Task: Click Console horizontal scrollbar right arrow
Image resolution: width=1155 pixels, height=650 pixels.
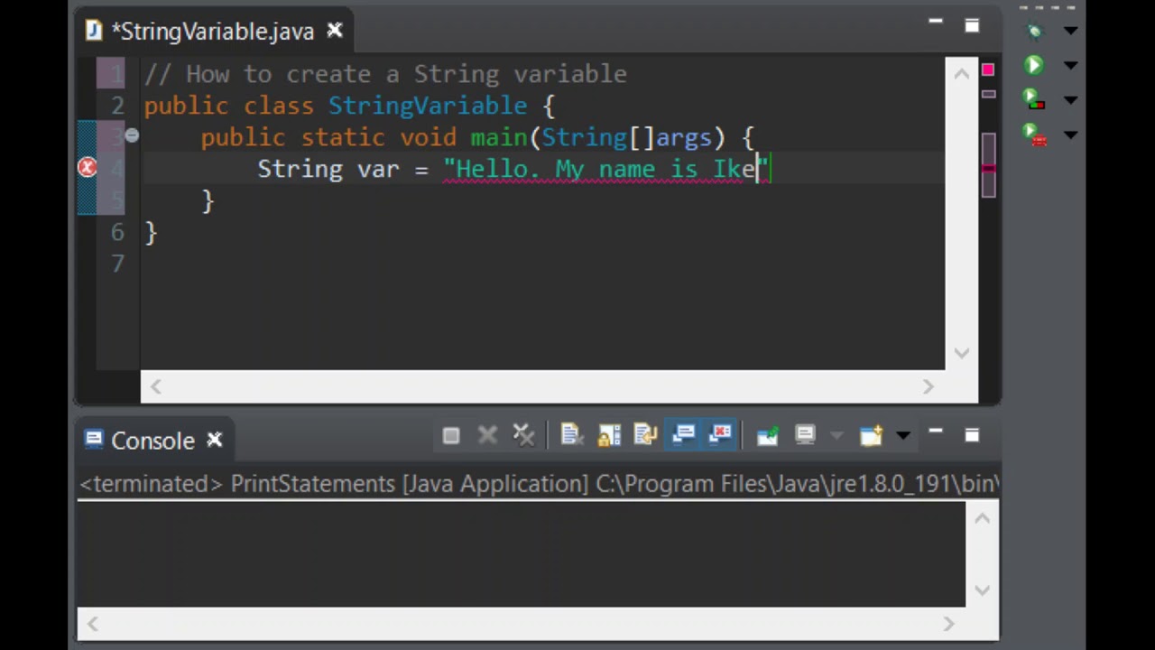Action: [948, 624]
